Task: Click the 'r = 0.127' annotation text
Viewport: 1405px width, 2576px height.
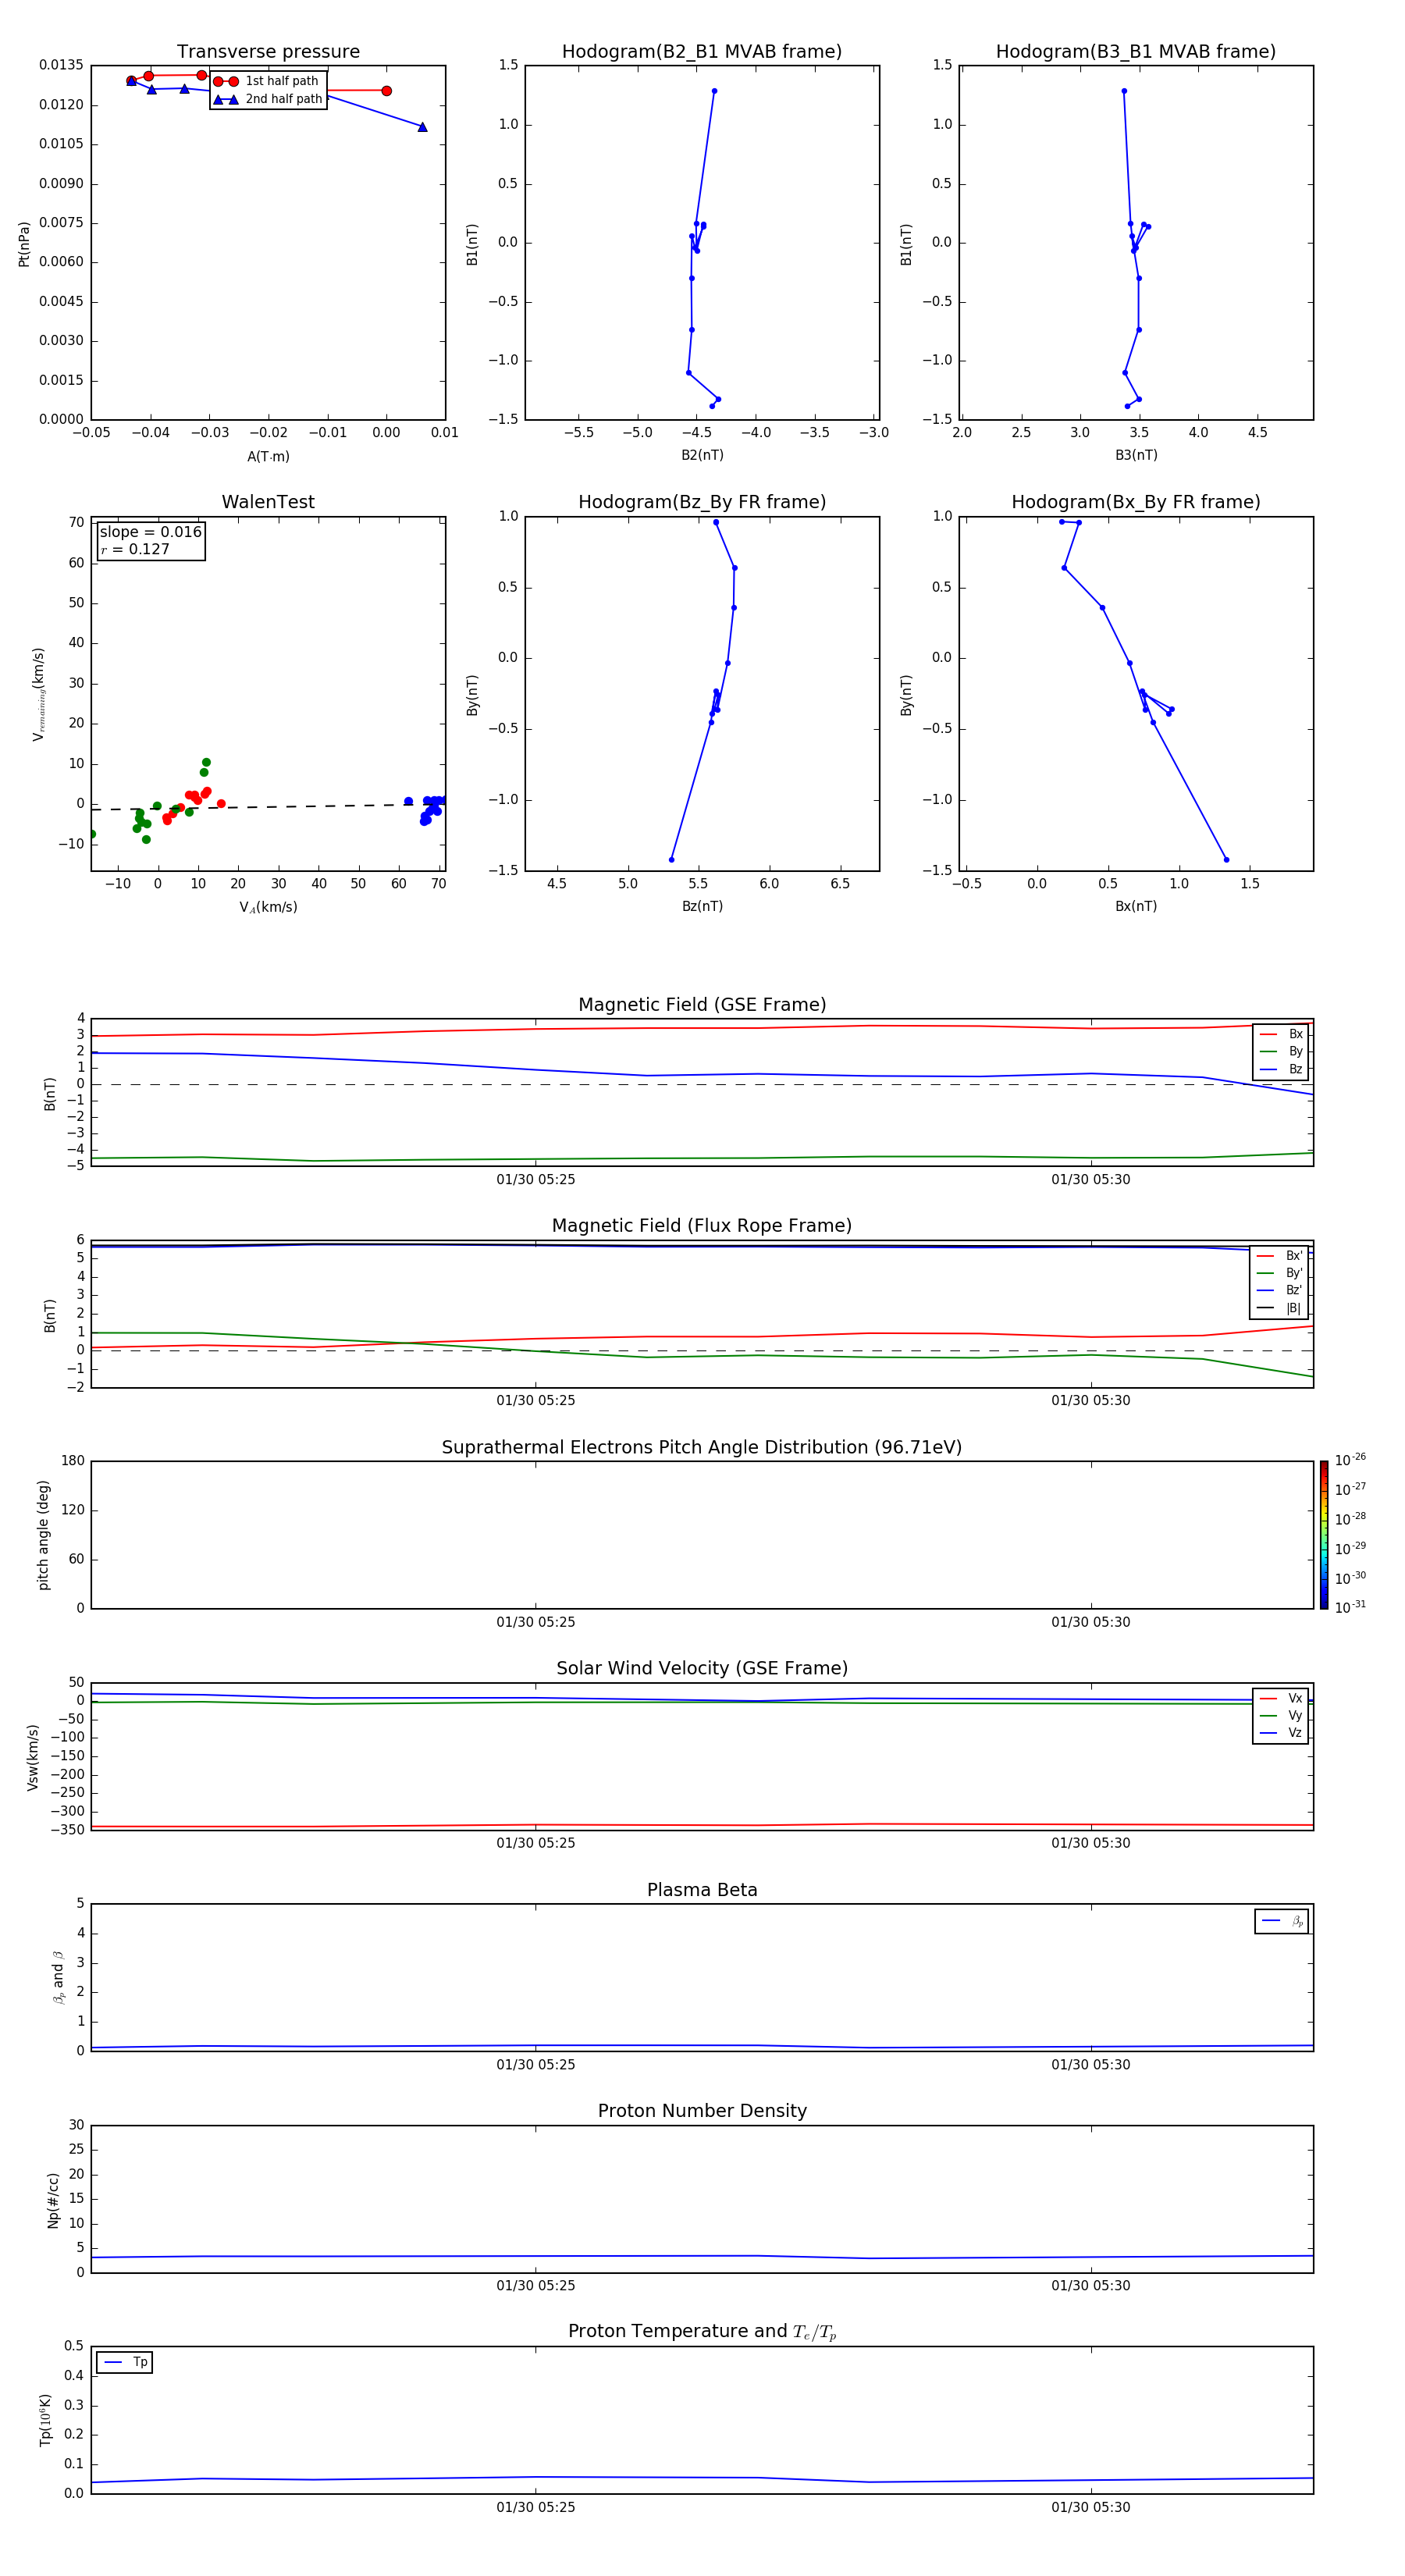Action: coord(135,549)
